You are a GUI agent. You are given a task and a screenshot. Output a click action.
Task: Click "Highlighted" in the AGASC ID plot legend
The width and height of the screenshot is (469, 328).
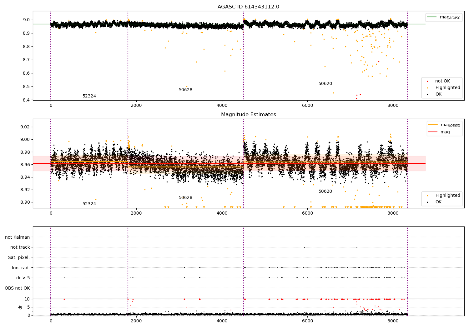pos(448,88)
